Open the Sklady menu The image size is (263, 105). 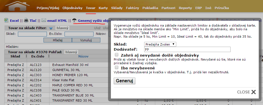(117, 8)
